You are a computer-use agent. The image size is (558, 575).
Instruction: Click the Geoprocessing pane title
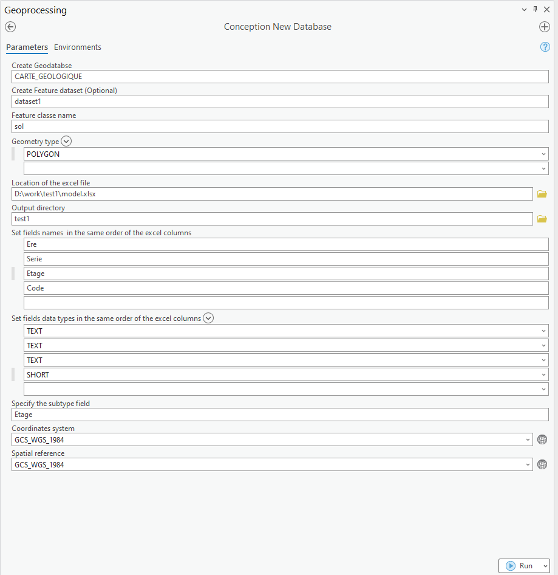36,10
